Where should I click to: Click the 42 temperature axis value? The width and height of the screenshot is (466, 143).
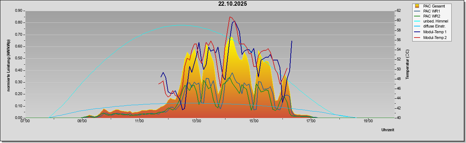399,108
